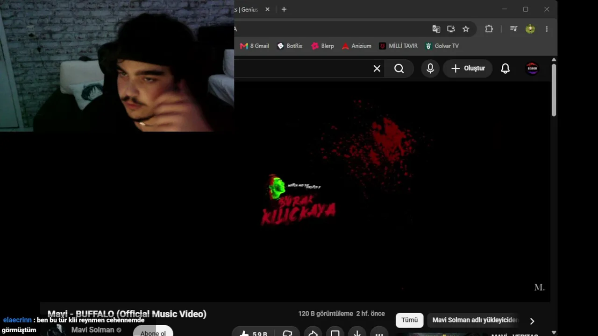598x336 pixels.
Task: Dislike the video with thumbs-down button
Action: coord(288,332)
